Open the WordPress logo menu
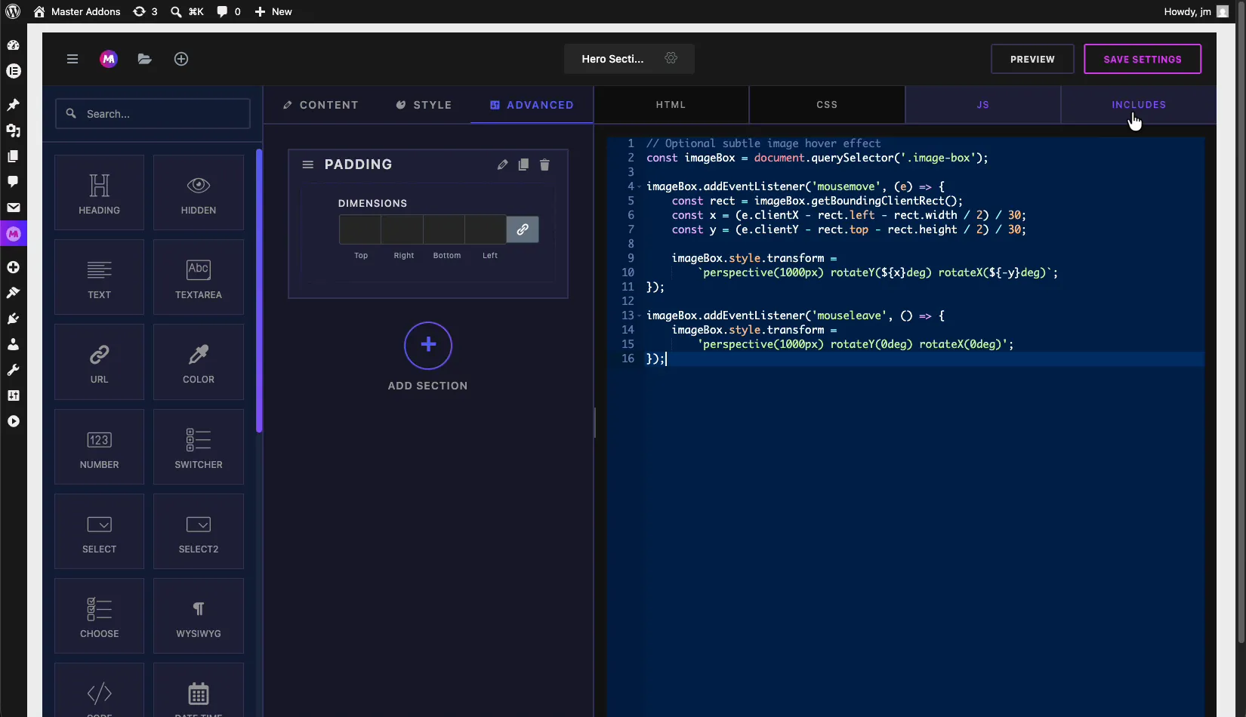This screenshot has height=717, width=1246. [13, 11]
